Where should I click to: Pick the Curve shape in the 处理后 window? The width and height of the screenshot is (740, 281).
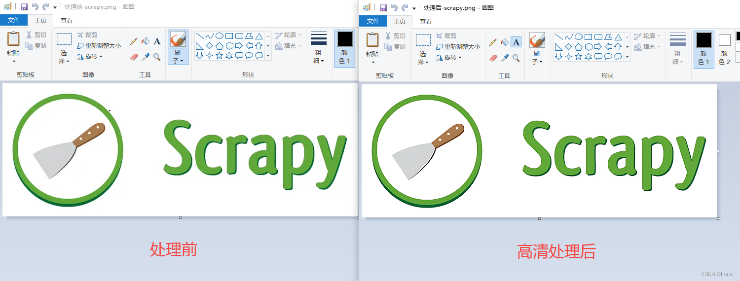(569, 37)
